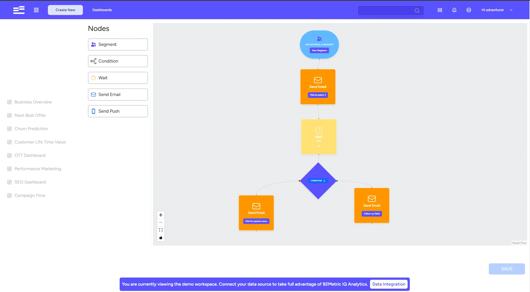Open the server stack icon in the header
Screen dimensions: 530x292
tap(440, 10)
